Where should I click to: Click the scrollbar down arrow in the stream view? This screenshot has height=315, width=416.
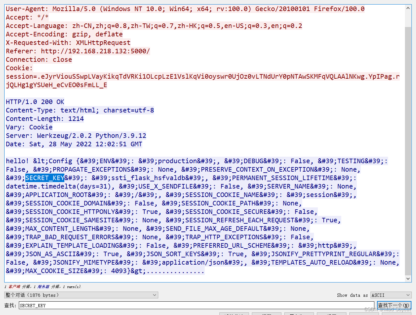tap(408, 279)
